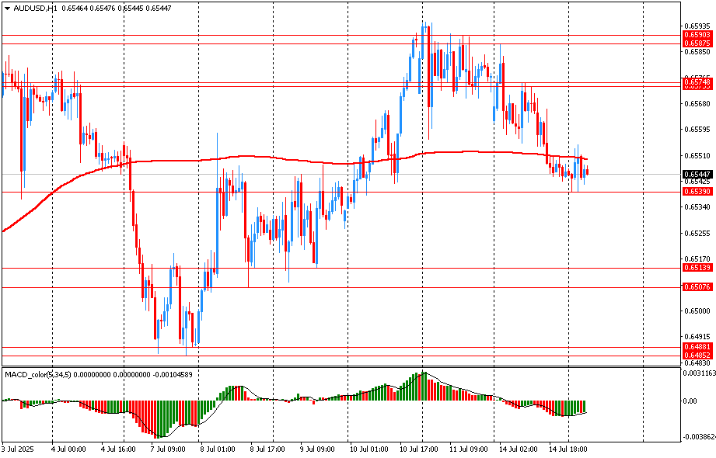The height and width of the screenshot is (458, 716).
Task: Select the 0.65390 red price tag
Action: coord(697,192)
